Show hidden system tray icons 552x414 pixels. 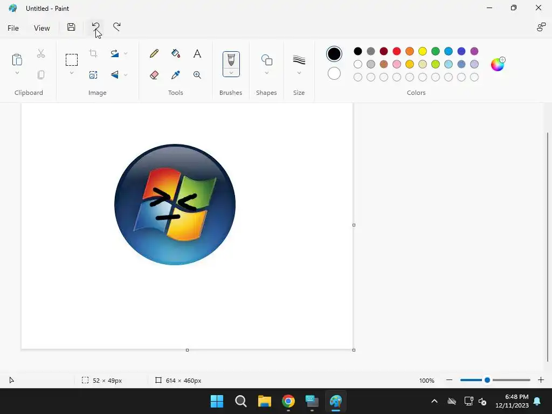434,401
